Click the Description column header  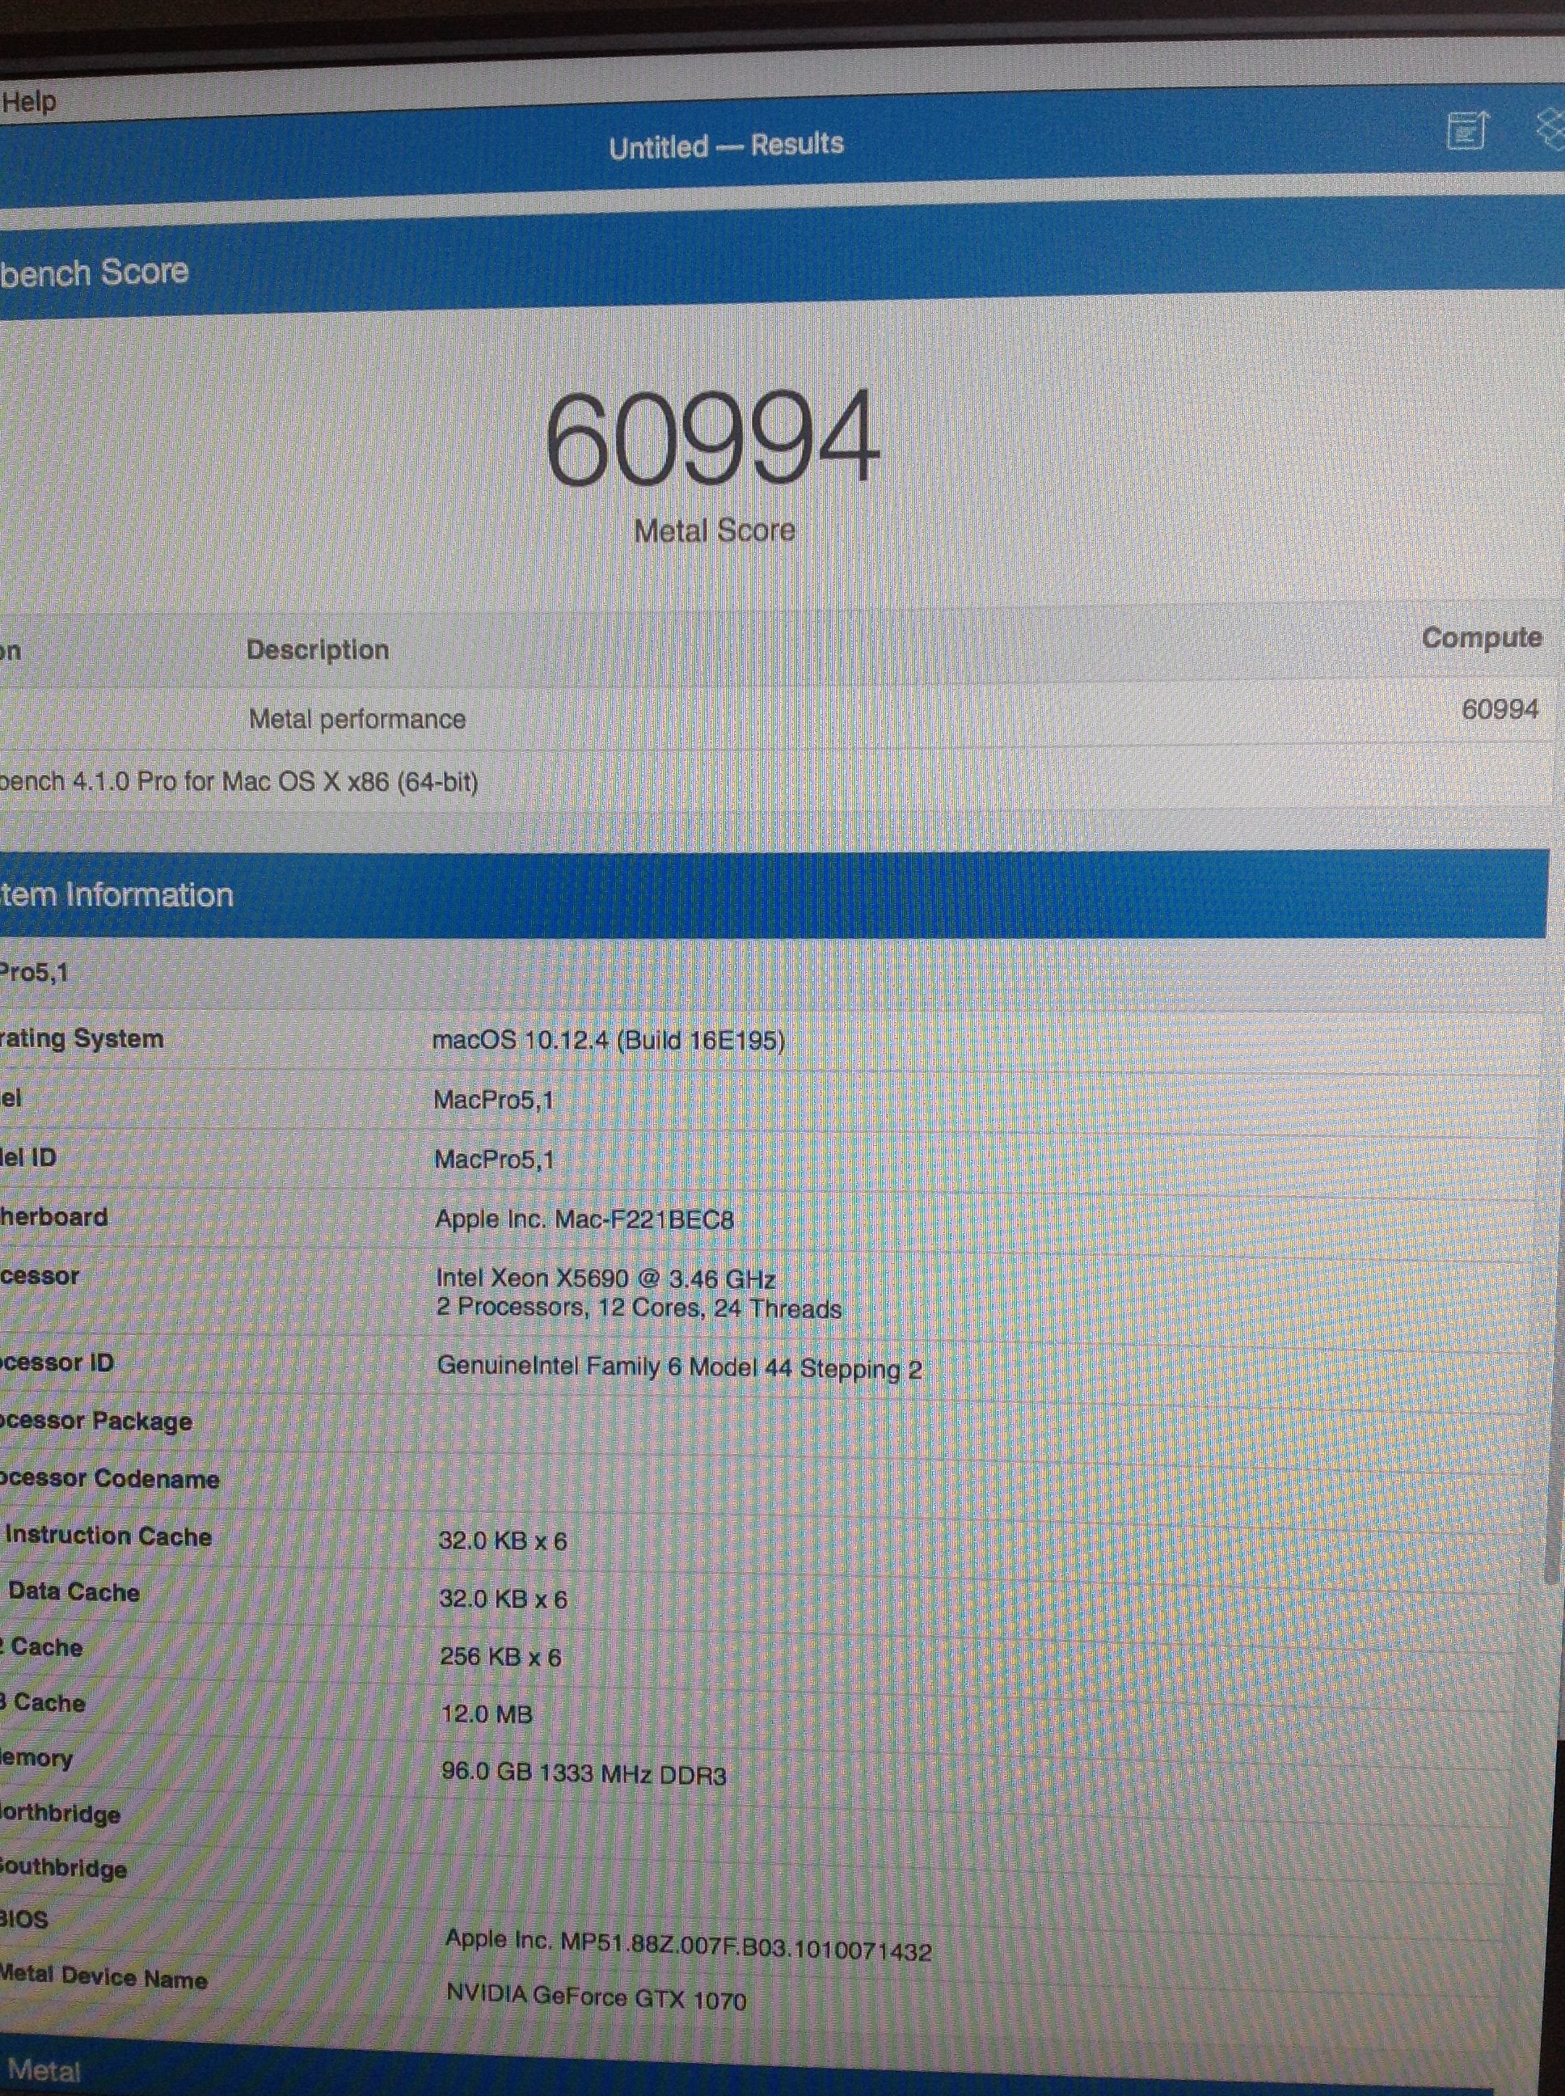[318, 650]
